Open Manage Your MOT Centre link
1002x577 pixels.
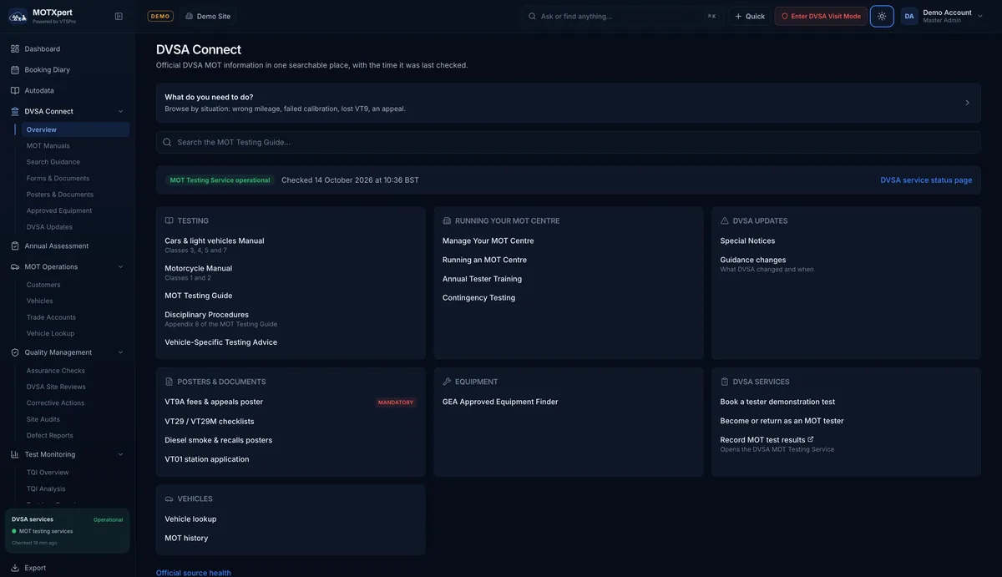click(x=488, y=240)
